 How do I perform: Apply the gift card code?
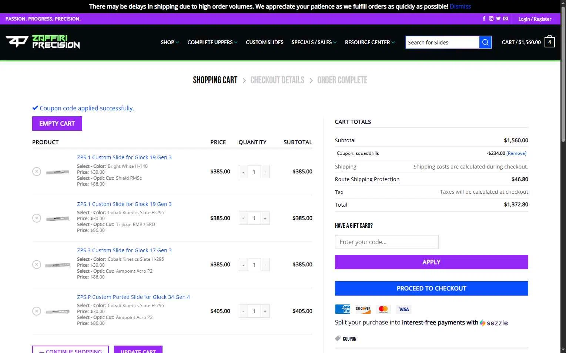[x=431, y=262]
